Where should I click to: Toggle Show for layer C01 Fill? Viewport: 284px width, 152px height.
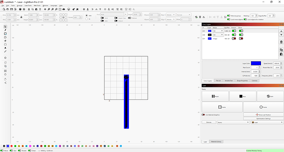[x=241, y=31]
